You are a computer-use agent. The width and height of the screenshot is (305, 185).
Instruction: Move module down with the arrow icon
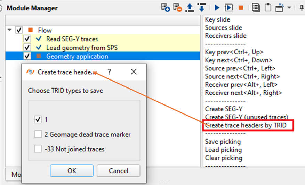pos(201,7)
